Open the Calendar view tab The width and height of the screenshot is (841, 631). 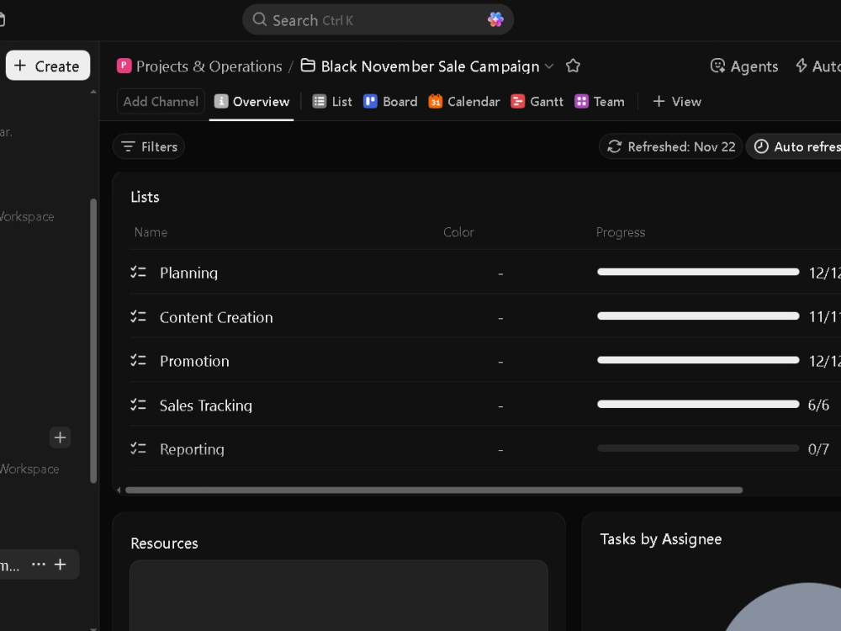pos(464,102)
